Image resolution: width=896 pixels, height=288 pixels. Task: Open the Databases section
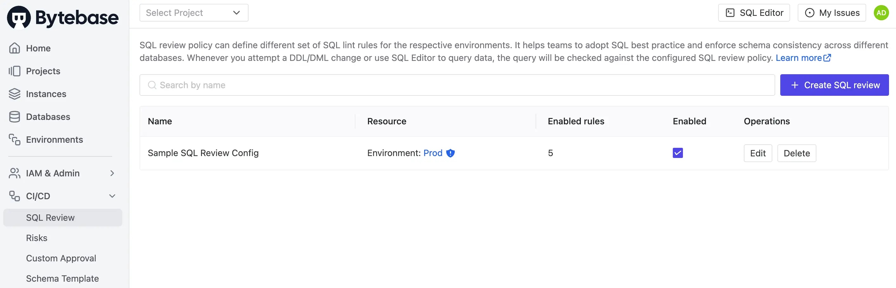(x=48, y=116)
